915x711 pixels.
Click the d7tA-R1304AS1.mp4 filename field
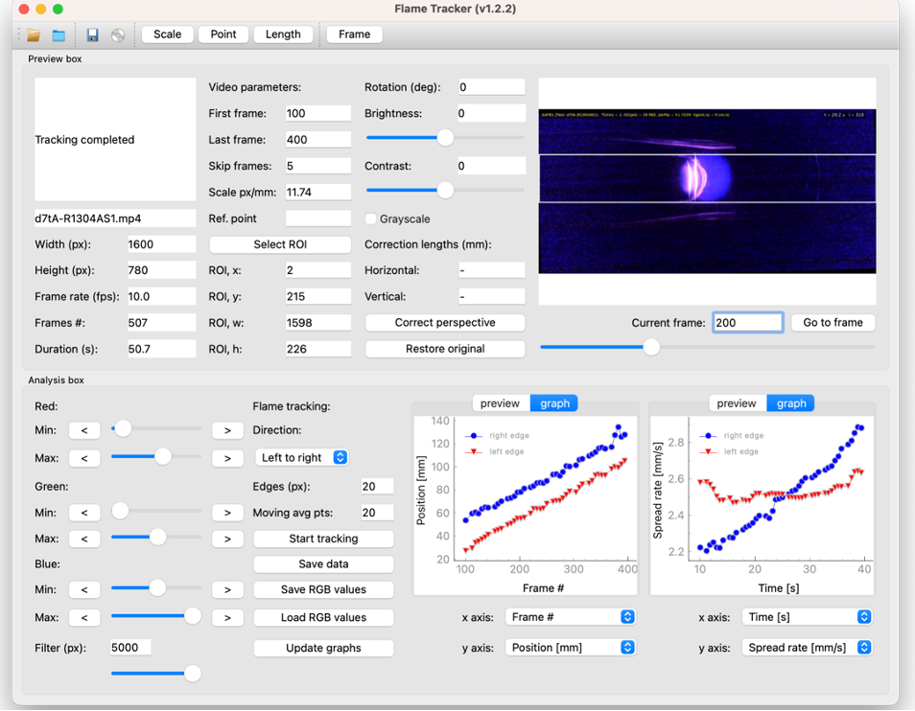pos(115,218)
